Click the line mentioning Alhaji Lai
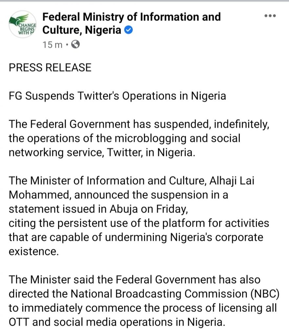This screenshot has width=289, height=335. coord(132,181)
